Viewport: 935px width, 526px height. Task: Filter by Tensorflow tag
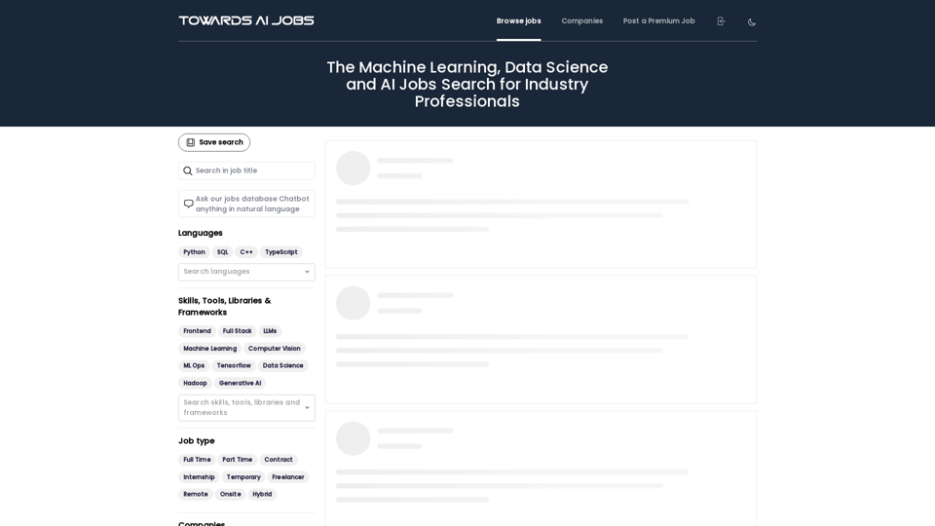click(x=234, y=365)
